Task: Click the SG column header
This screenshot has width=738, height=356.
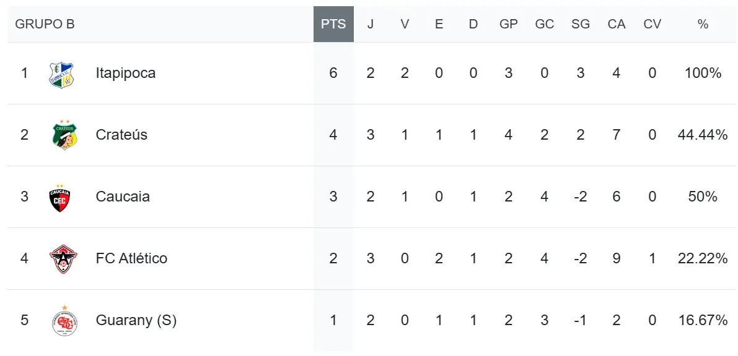Action: tap(581, 24)
